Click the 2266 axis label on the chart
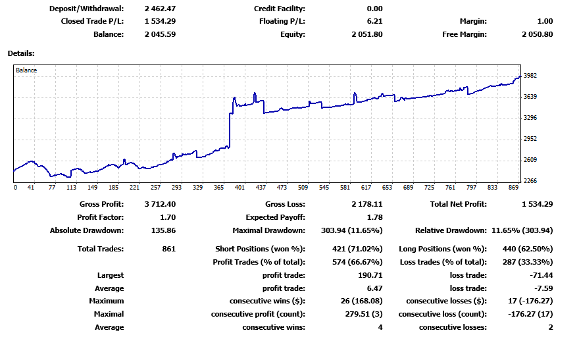 tap(530, 180)
